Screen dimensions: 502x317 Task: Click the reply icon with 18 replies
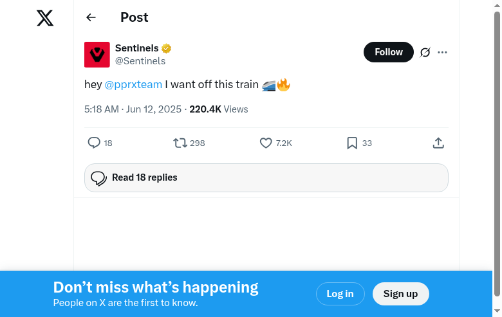click(95, 143)
